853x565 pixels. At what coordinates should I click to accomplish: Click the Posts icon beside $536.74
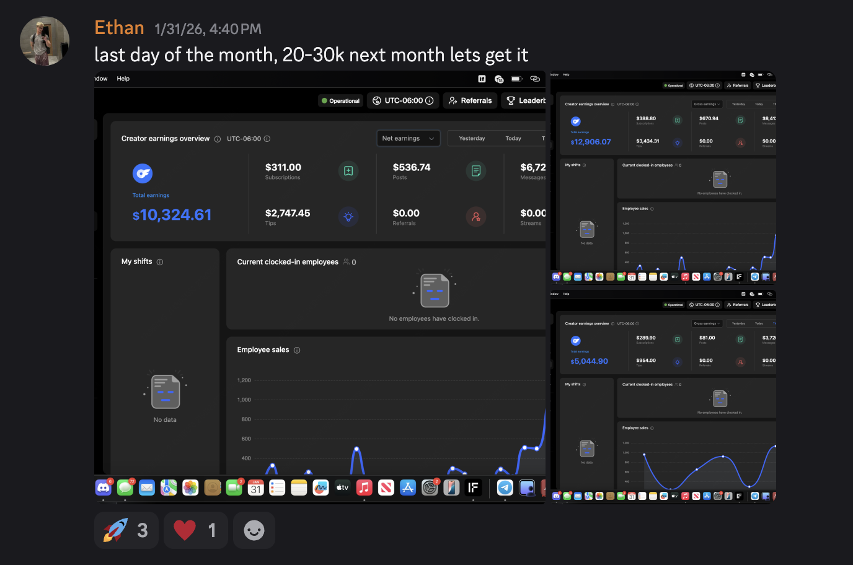(475, 171)
